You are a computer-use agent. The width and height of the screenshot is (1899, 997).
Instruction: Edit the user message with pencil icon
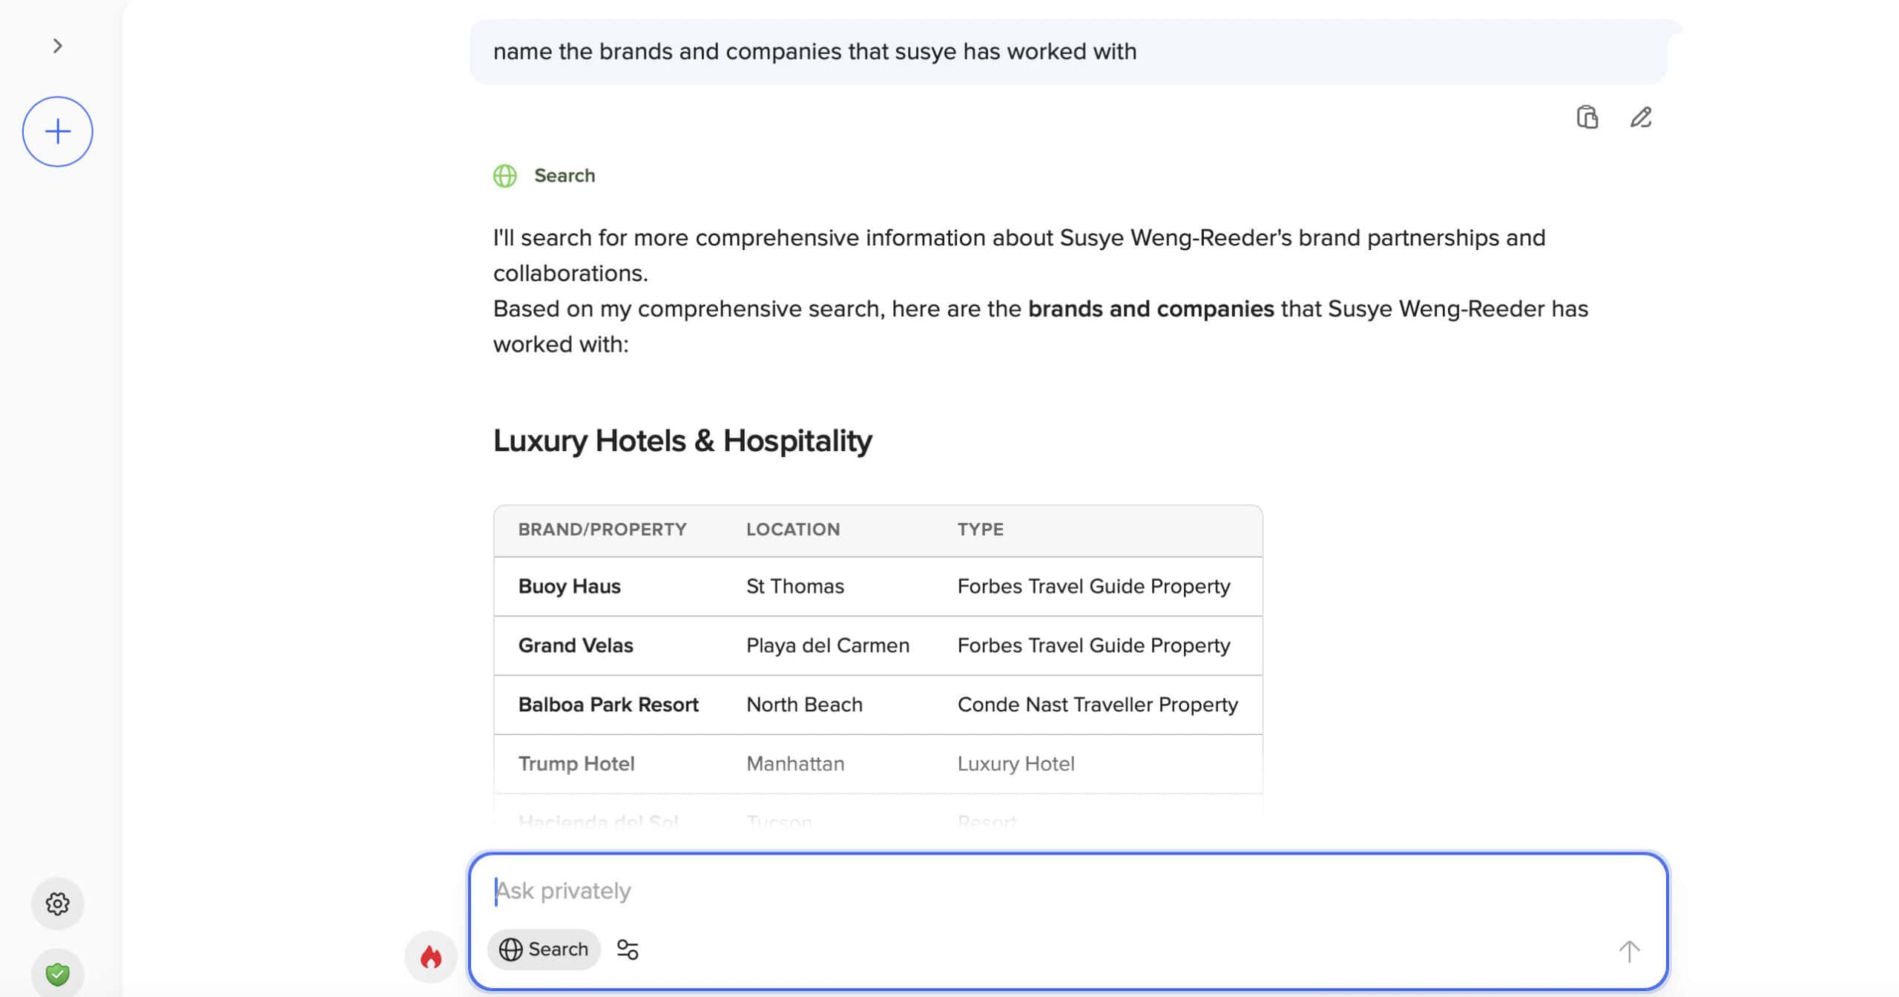point(1640,117)
